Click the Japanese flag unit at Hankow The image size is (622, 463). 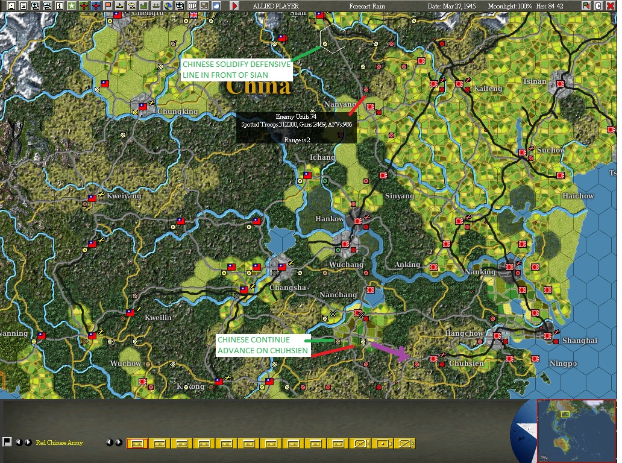point(358,221)
